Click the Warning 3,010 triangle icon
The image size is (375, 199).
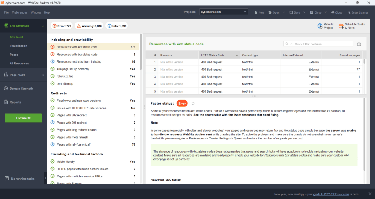coord(79,26)
